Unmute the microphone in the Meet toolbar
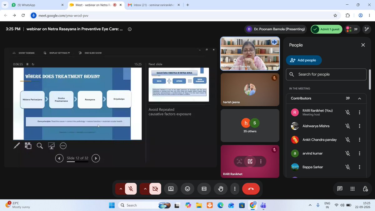Screen dimensions: 375x211 [x=131, y=189]
